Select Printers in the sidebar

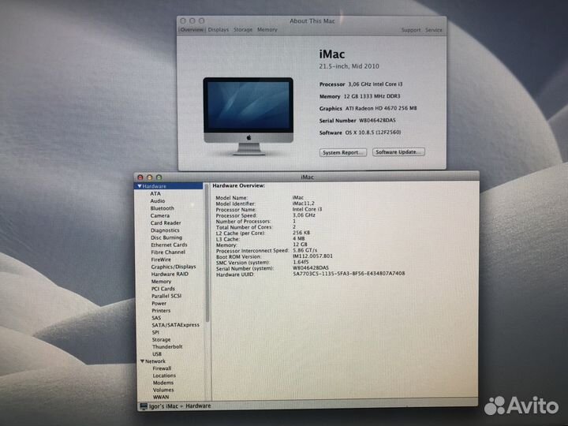point(161,311)
